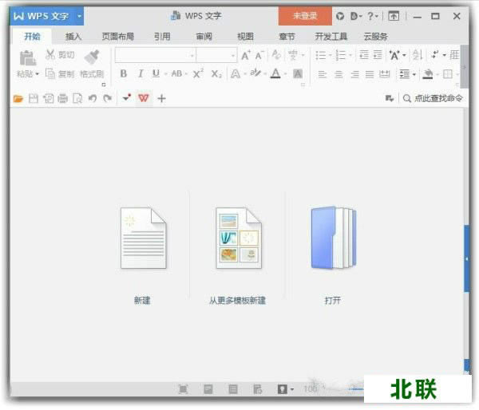Switch to the 视图 tab
479x410 pixels.
click(245, 37)
